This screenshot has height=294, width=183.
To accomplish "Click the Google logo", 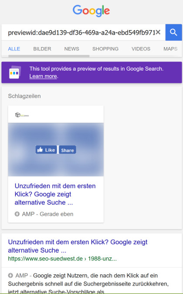I will [x=91, y=11].
